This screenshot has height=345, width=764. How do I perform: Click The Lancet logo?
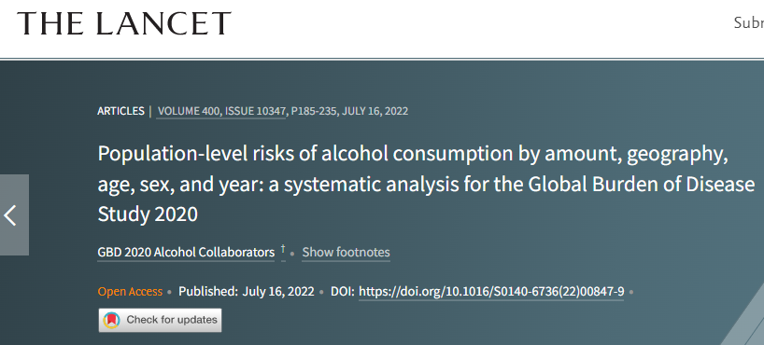pyautogui.click(x=124, y=23)
